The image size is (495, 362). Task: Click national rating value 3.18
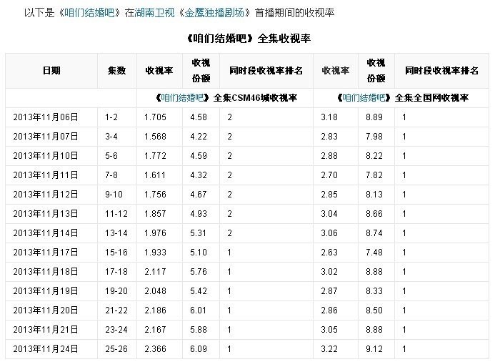(329, 117)
